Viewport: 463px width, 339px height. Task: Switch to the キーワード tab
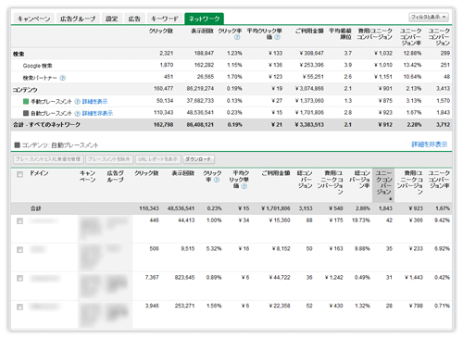coord(165,19)
